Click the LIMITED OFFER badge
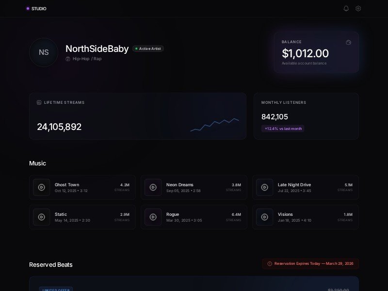The image size is (388, 291). (x=56, y=290)
